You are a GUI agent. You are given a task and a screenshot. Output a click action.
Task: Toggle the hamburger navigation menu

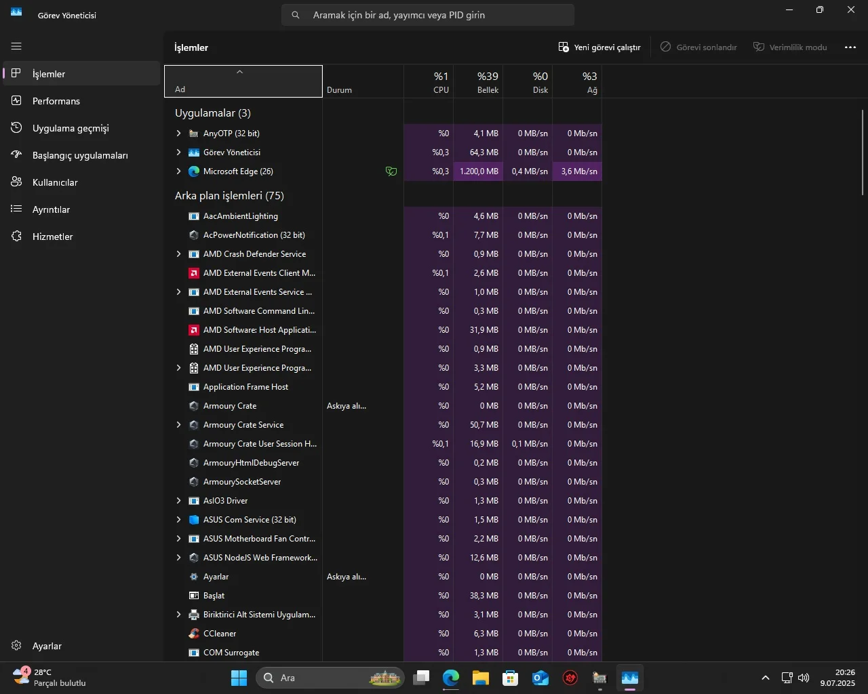click(x=16, y=46)
